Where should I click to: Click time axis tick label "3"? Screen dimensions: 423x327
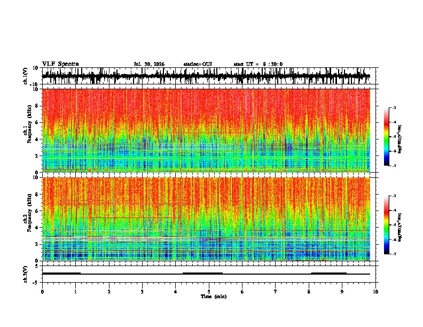(142, 292)
